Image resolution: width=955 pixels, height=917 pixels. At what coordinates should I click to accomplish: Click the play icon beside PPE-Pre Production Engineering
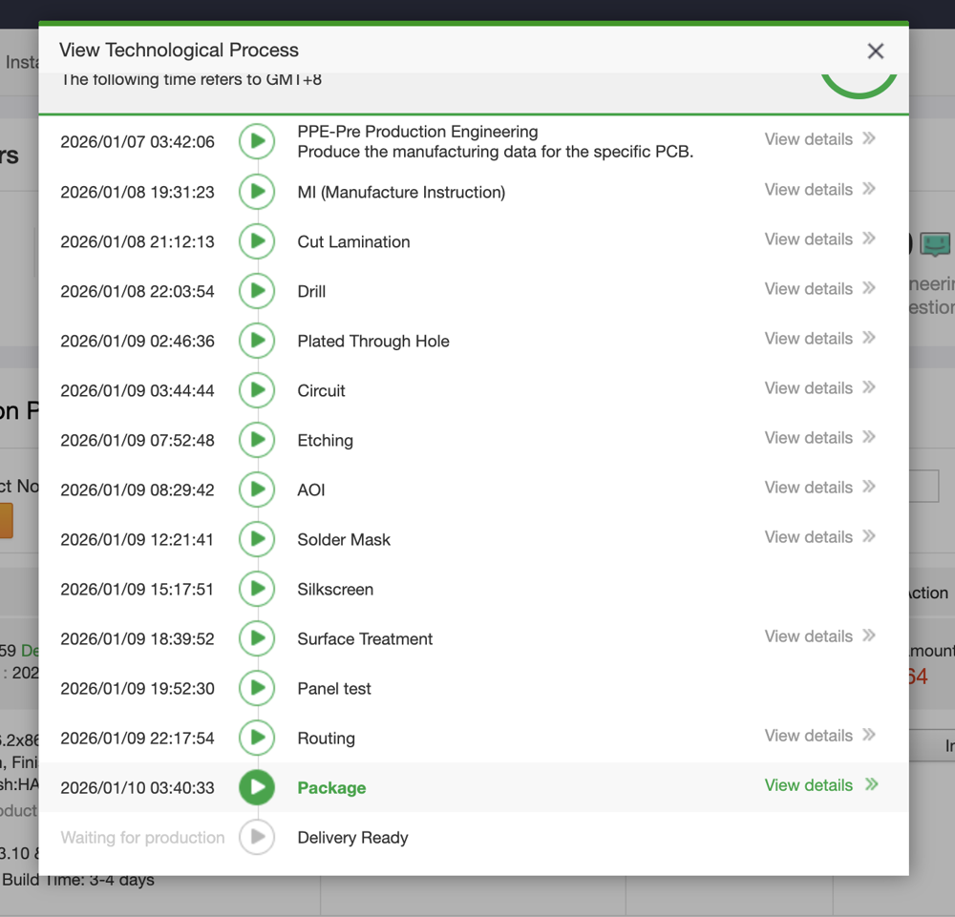pos(257,141)
